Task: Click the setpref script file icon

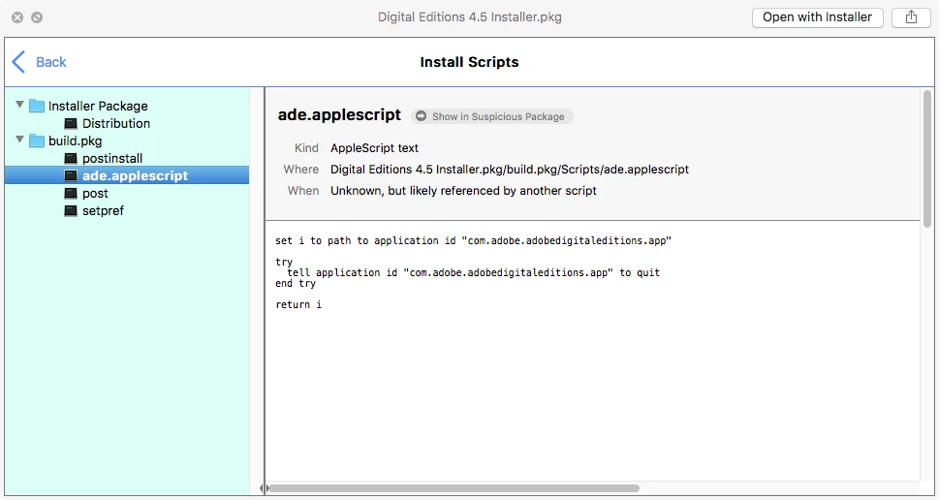Action: [x=71, y=211]
